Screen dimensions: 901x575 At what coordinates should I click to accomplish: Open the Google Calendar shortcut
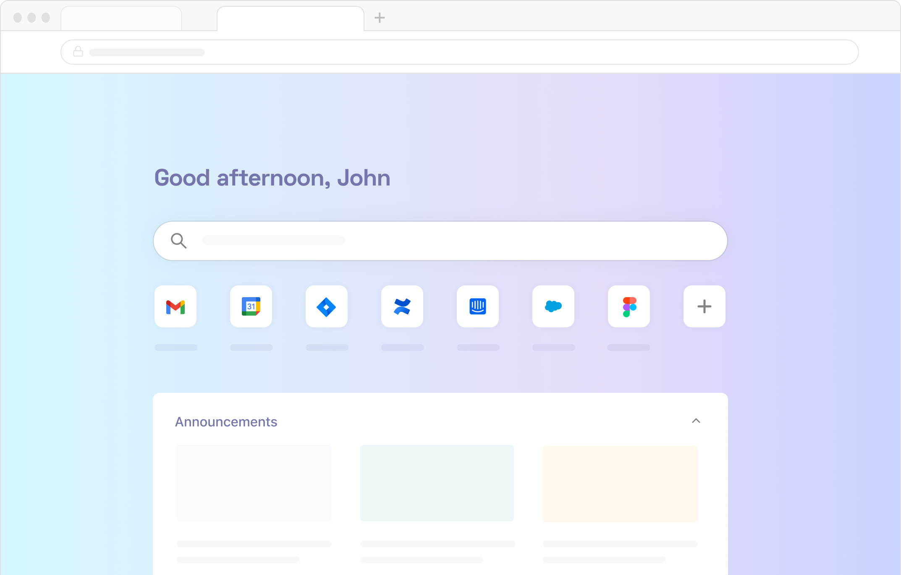(251, 306)
